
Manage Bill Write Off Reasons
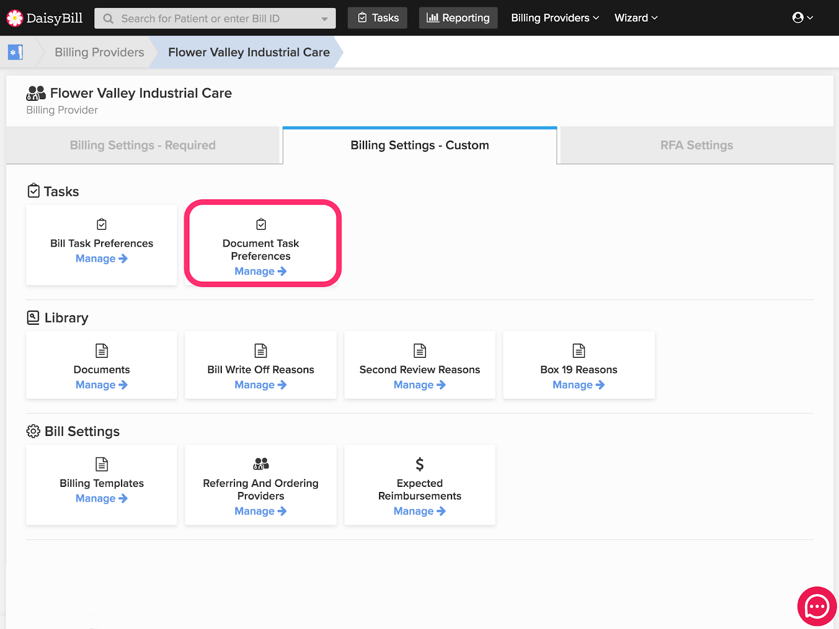[x=261, y=385]
